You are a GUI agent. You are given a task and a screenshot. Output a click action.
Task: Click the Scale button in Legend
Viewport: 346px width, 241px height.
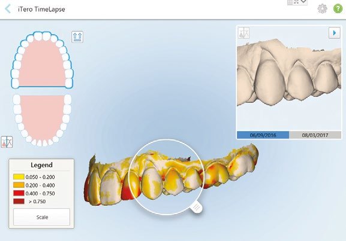click(42, 217)
